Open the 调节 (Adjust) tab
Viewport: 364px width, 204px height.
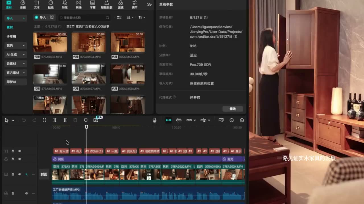pyautogui.click(x=135, y=5)
